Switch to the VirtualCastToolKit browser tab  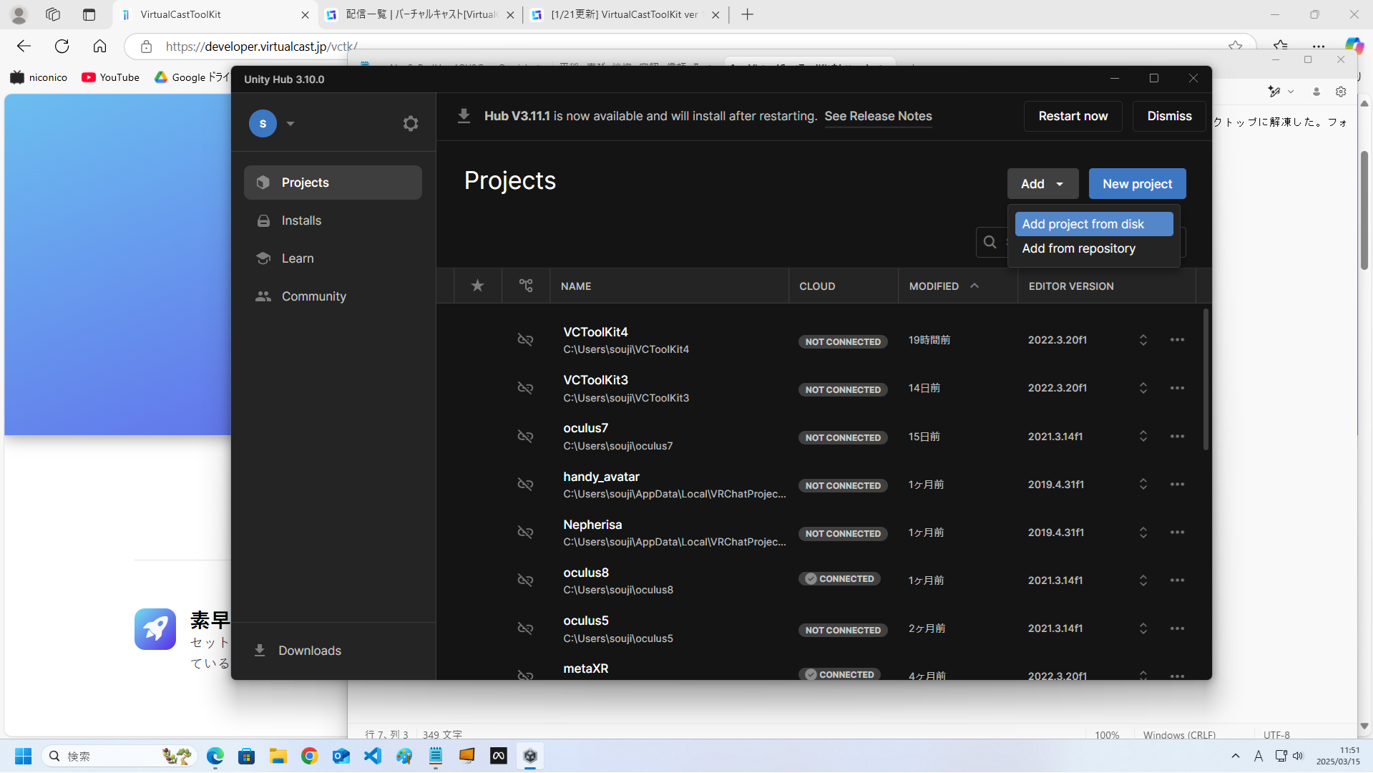(216, 14)
